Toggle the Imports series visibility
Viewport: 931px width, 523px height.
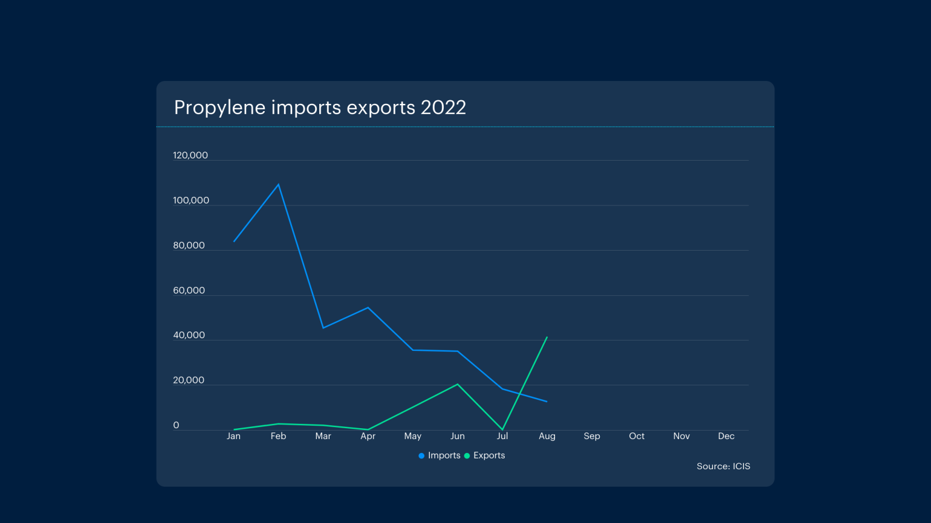click(x=440, y=455)
